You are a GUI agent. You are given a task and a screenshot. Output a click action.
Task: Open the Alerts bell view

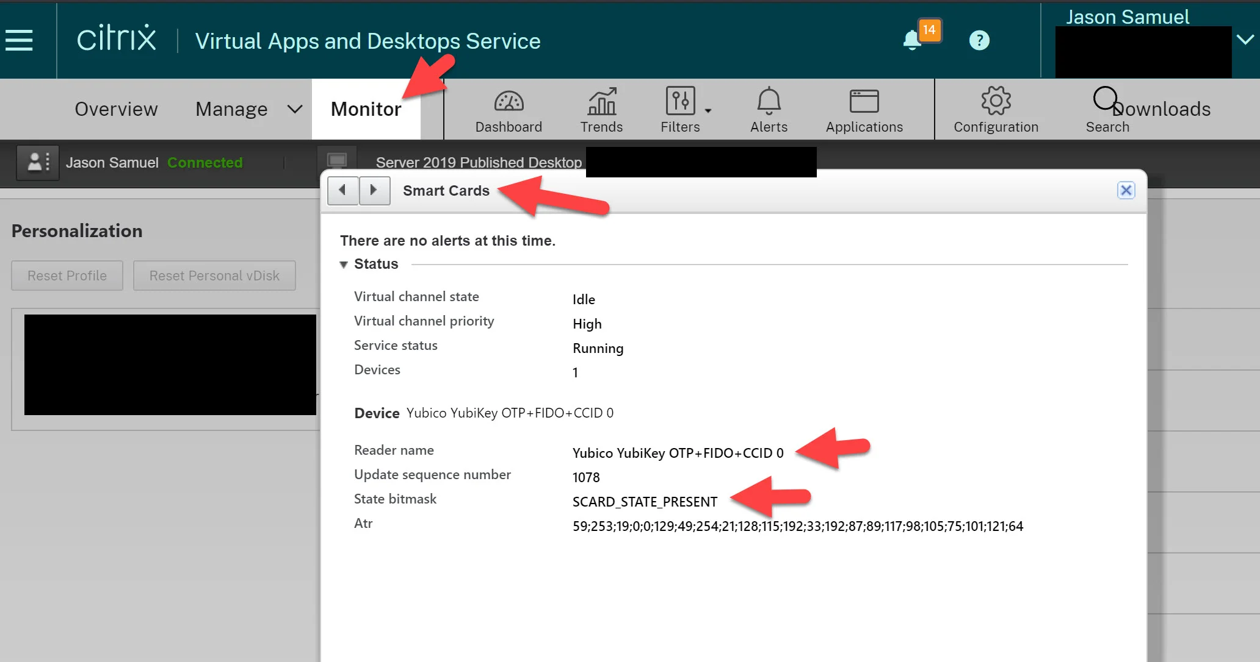tap(769, 111)
